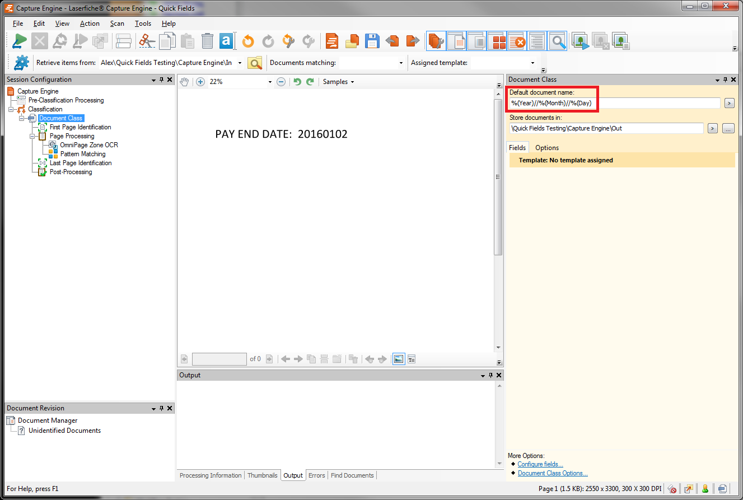The height and width of the screenshot is (500, 743).
Task: Click the zoom in plus icon
Action: tap(200, 82)
